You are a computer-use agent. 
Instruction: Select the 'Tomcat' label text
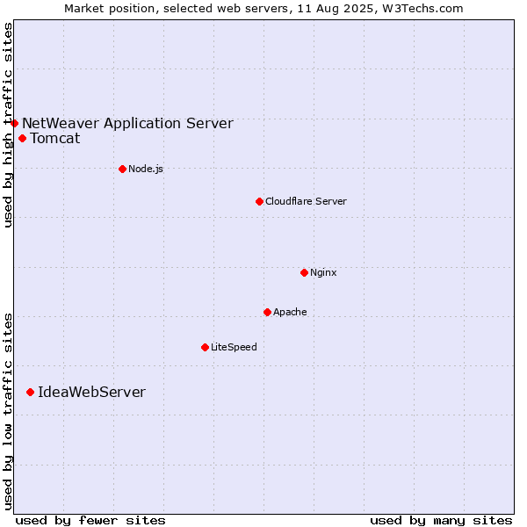tap(55, 139)
